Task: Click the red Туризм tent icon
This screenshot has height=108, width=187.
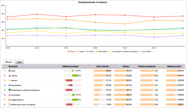Action: click(10, 76)
